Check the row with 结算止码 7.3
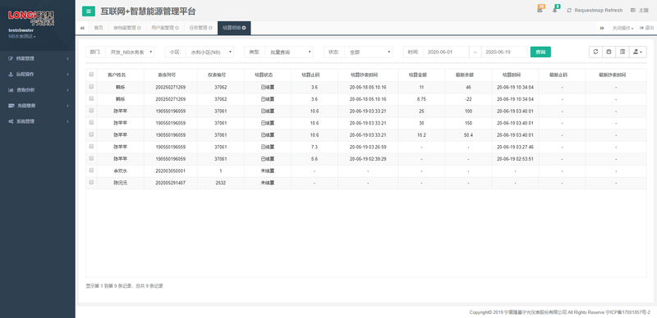657x318 pixels. pos(91,147)
